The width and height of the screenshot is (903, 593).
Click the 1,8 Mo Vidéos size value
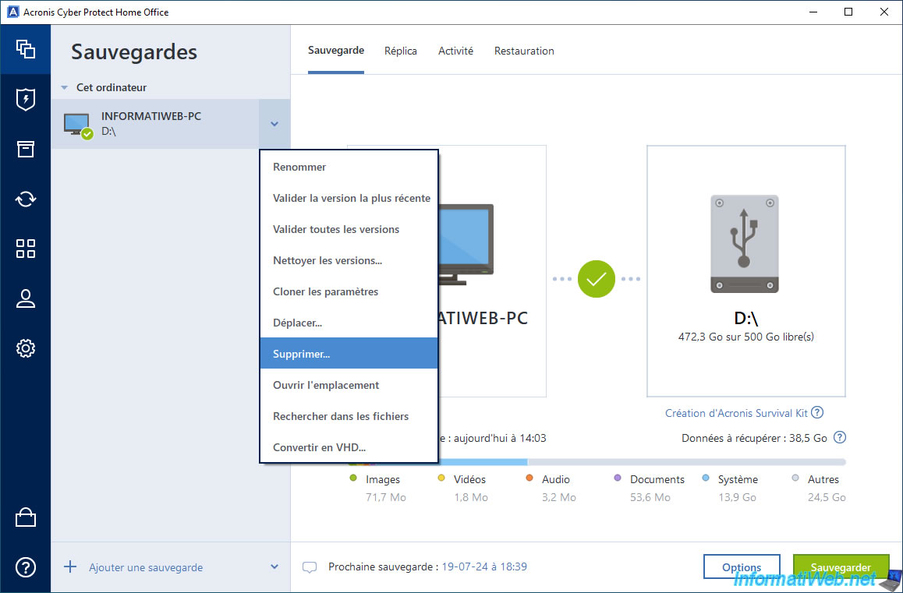[x=470, y=497]
